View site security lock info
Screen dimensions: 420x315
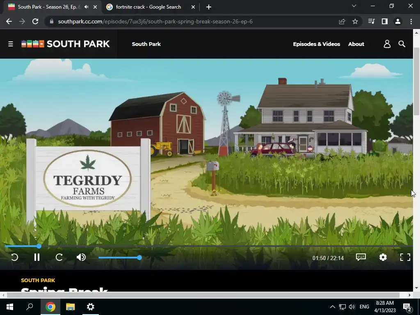tap(52, 21)
